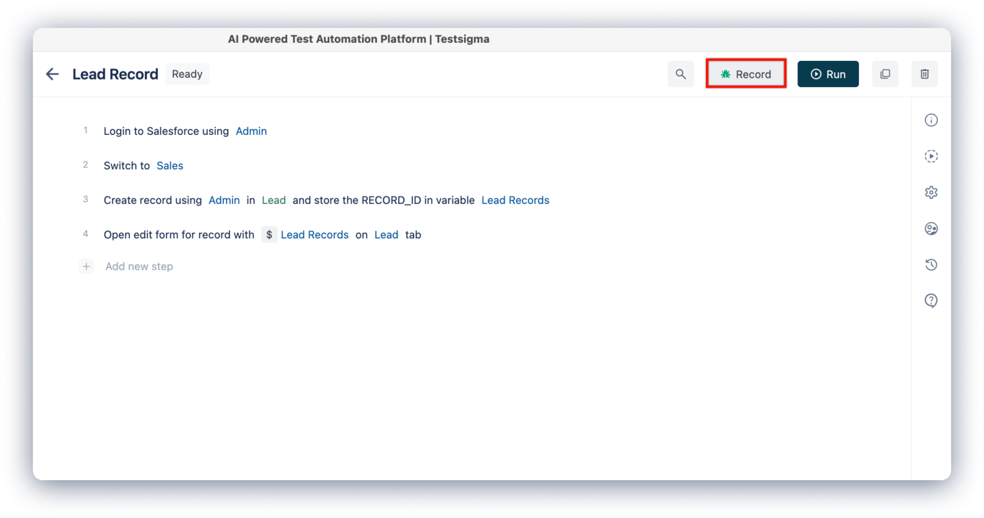Image resolution: width=984 pixels, height=518 pixels.
Task: Open the gear settings icon in the sidebar
Action: tap(931, 192)
